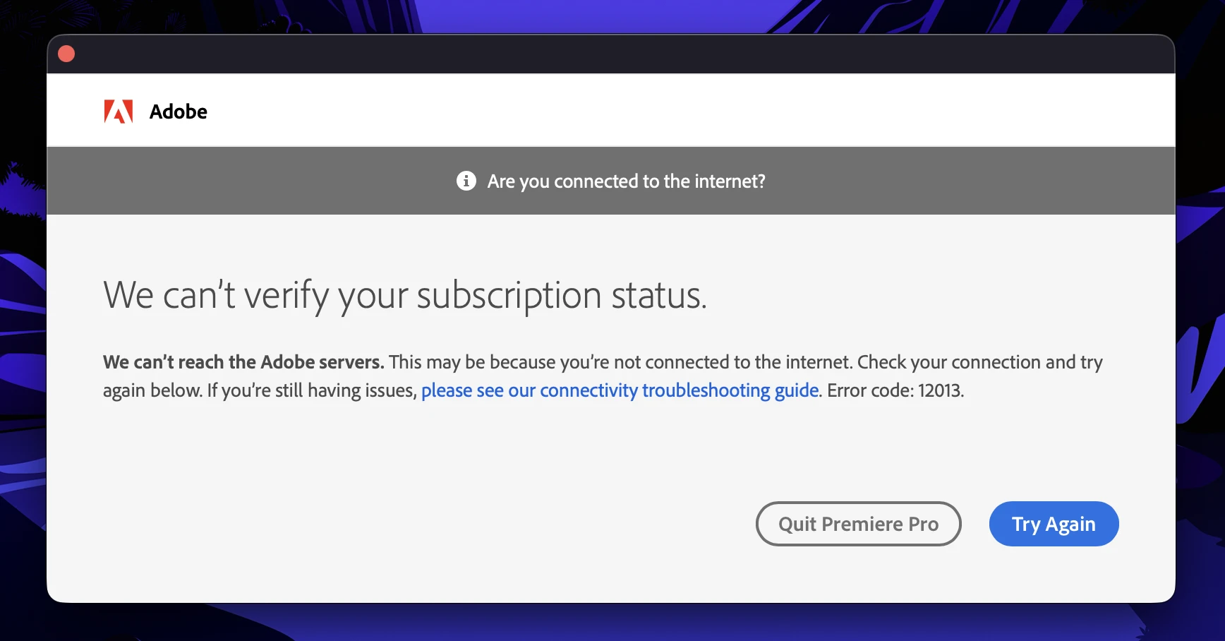1225x641 pixels.
Task: Click Try Again to retry verification
Action: [x=1054, y=524]
